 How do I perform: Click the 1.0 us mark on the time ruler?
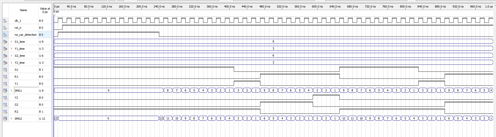click(x=489, y=6)
